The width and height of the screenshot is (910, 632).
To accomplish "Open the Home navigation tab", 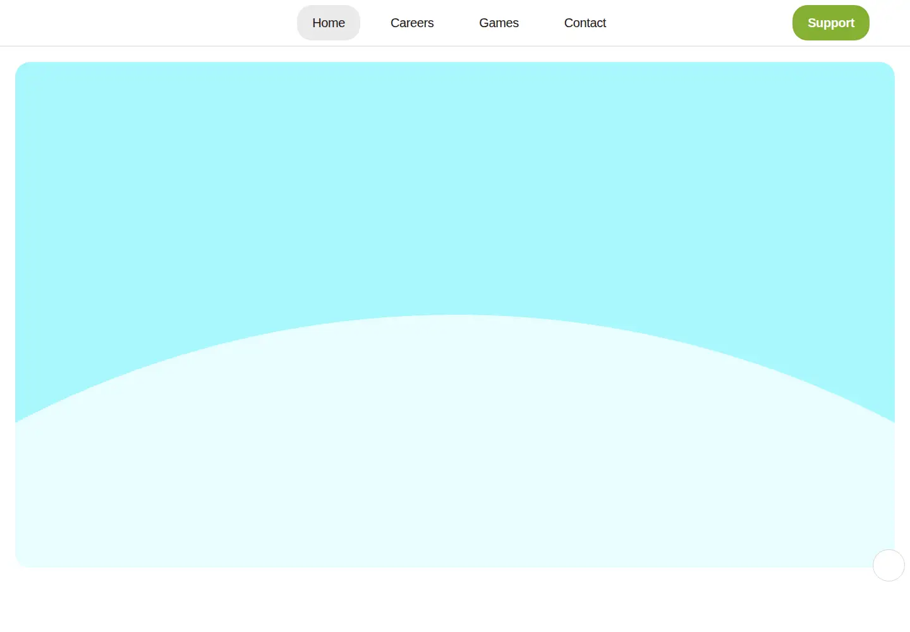I will pyautogui.click(x=329, y=23).
